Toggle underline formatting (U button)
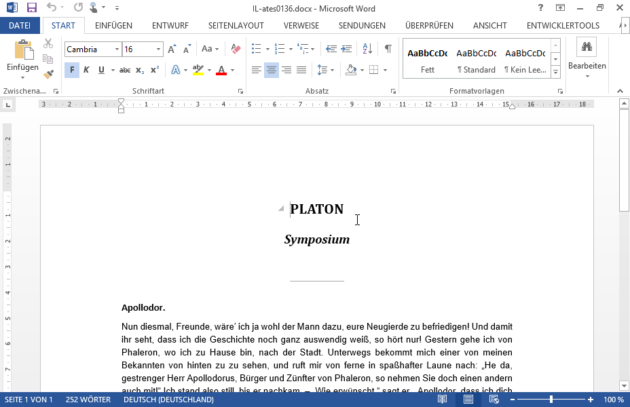The width and height of the screenshot is (630, 407). (101, 71)
